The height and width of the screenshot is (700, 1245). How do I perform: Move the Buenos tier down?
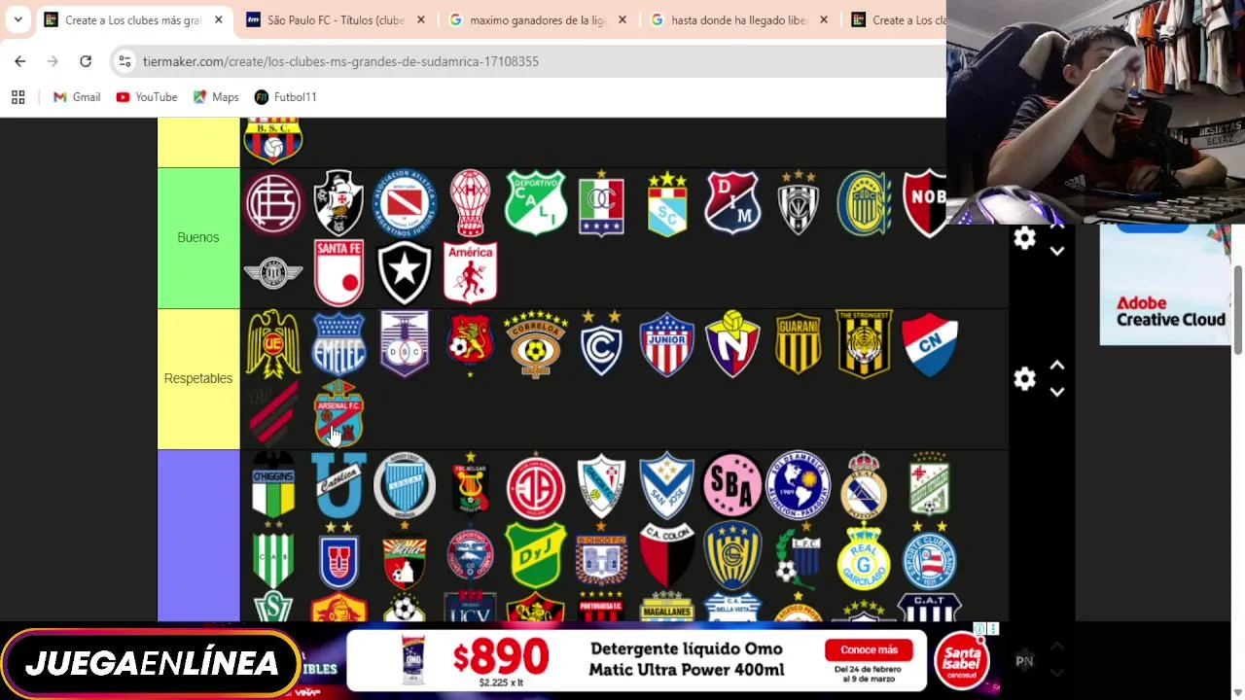[x=1057, y=251]
